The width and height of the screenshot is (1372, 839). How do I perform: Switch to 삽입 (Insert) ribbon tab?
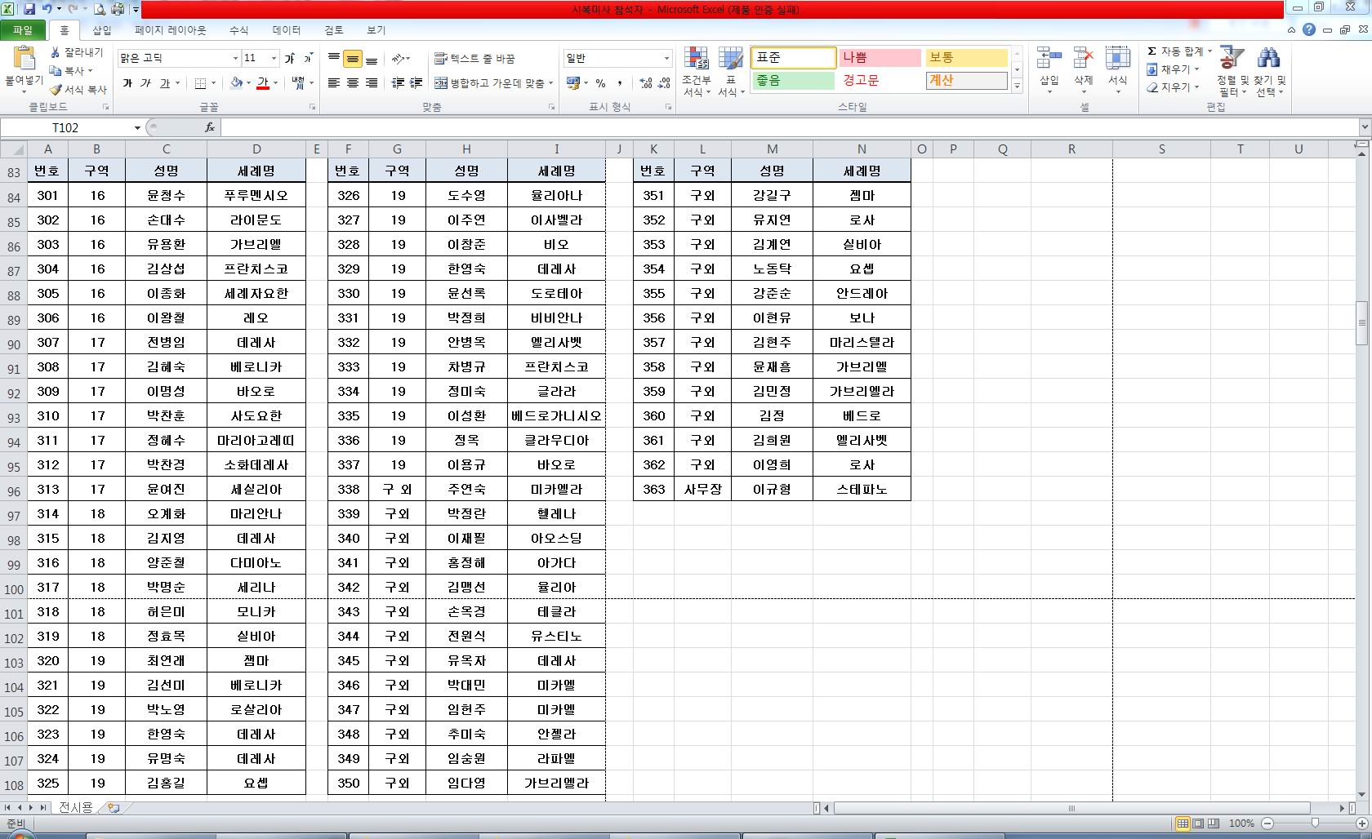point(102,30)
